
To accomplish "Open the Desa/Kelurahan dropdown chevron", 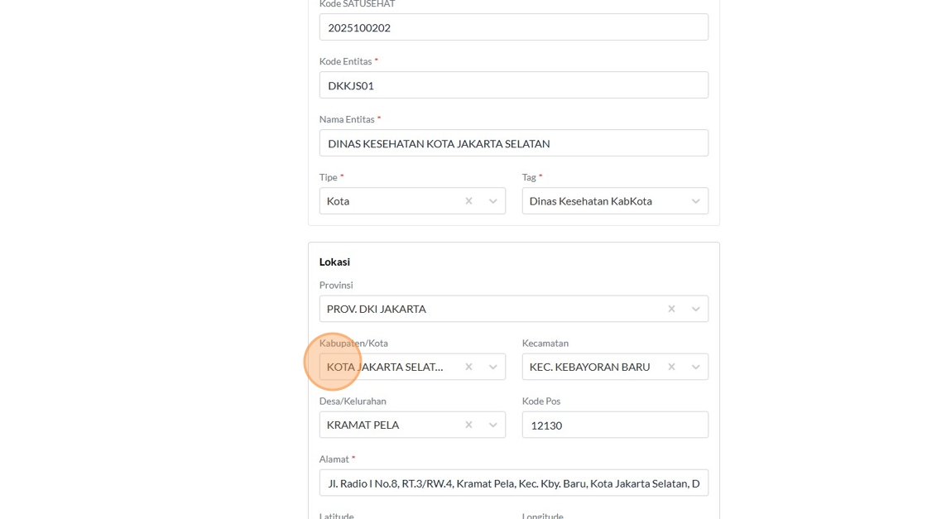I will pyautogui.click(x=493, y=425).
